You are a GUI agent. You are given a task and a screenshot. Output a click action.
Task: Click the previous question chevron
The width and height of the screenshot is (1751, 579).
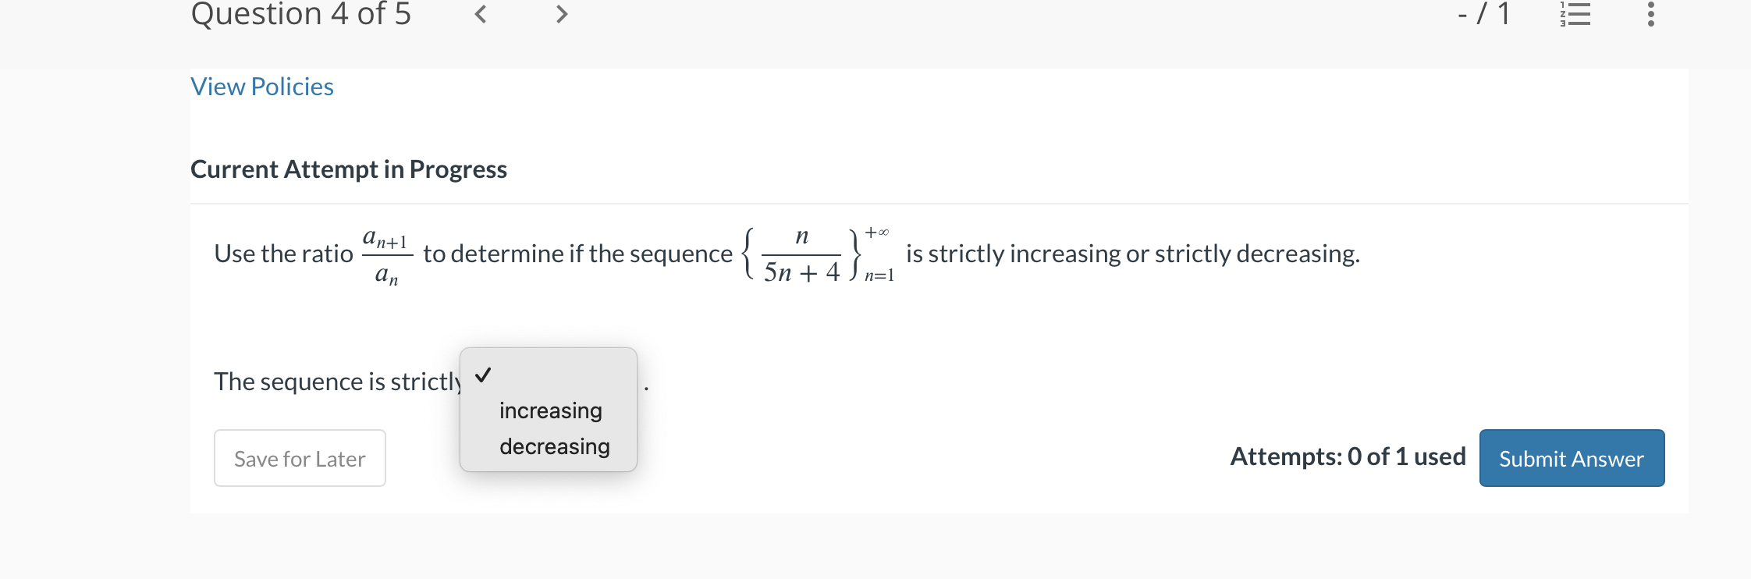[479, 15]
